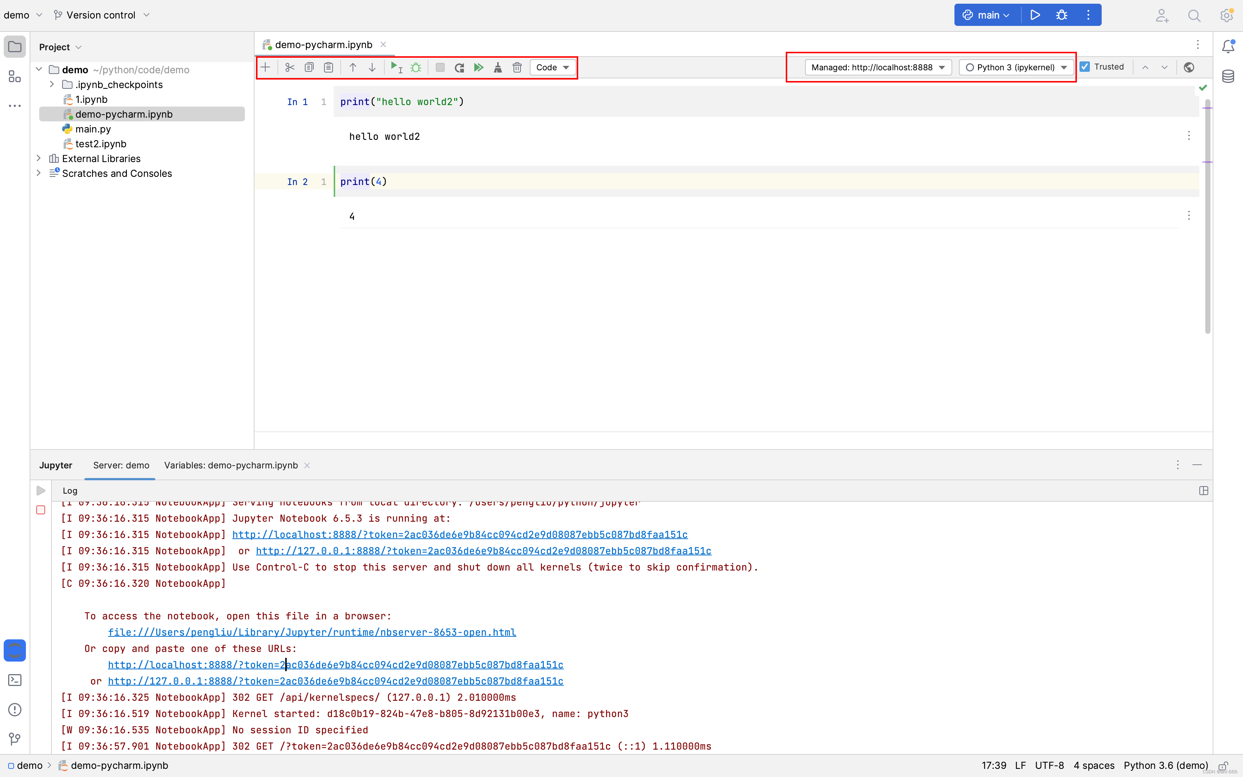Switch to Variables: demo-pycharm.ipynb tab

click(230, 465)
